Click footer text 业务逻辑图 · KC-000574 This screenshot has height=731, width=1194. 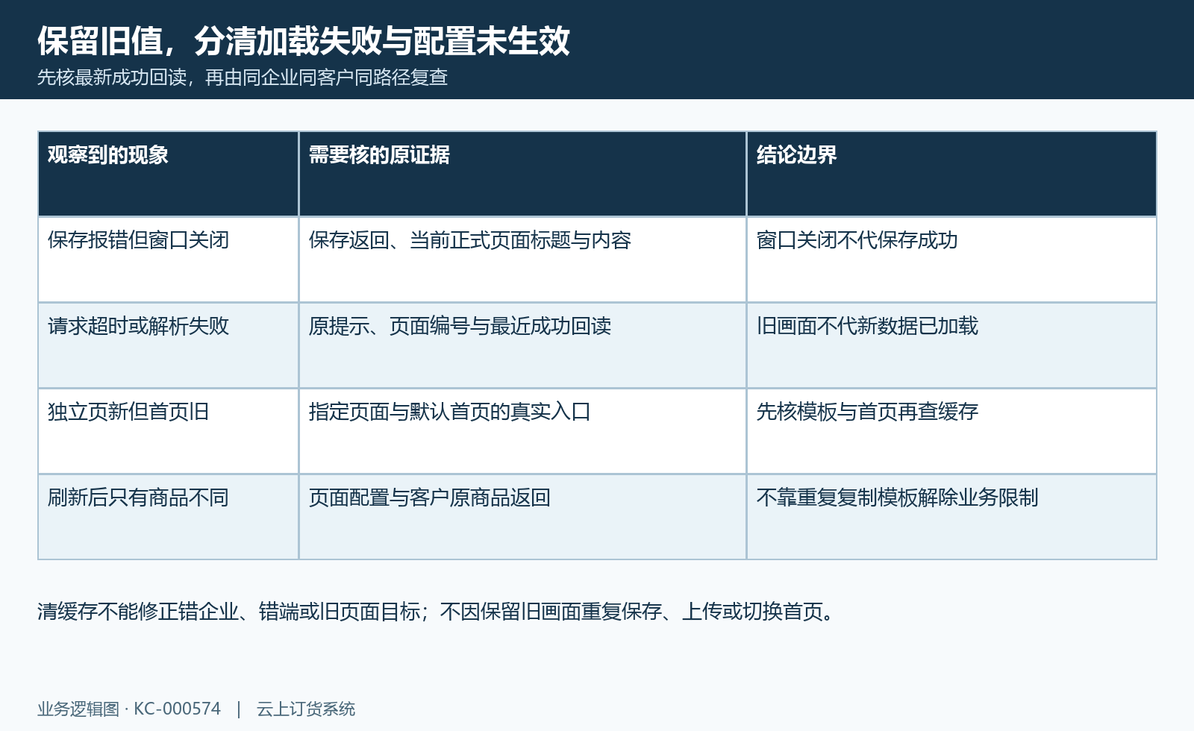pos(129,709)
